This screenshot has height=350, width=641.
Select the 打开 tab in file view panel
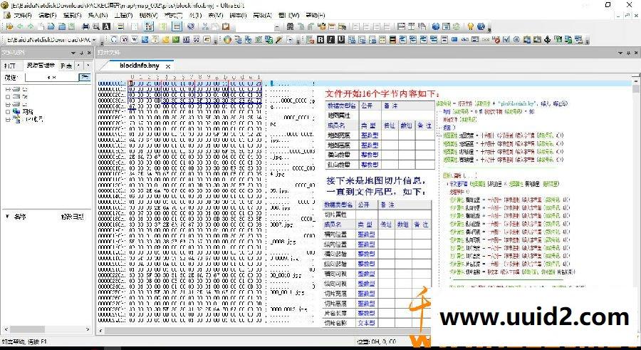10,66
